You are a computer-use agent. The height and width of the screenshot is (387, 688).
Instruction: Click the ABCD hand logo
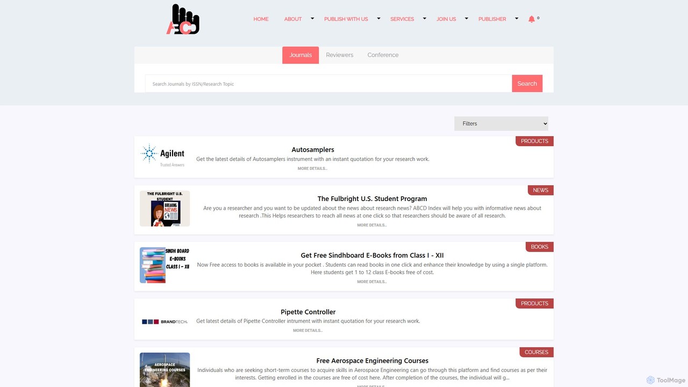(x=183, y=19)
